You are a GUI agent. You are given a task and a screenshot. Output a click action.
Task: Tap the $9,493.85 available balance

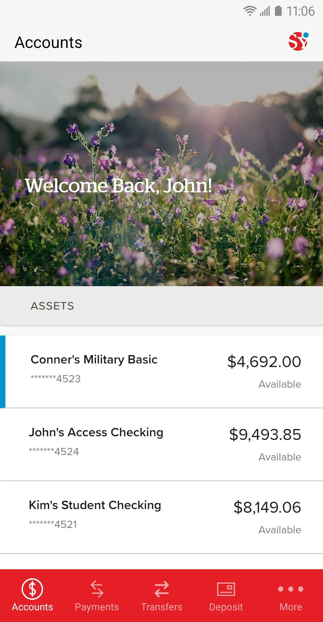click(x=265, y=434)
